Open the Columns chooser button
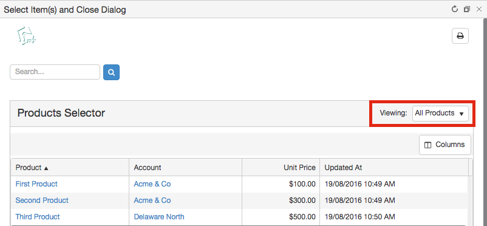 click(x=444, y=145)
